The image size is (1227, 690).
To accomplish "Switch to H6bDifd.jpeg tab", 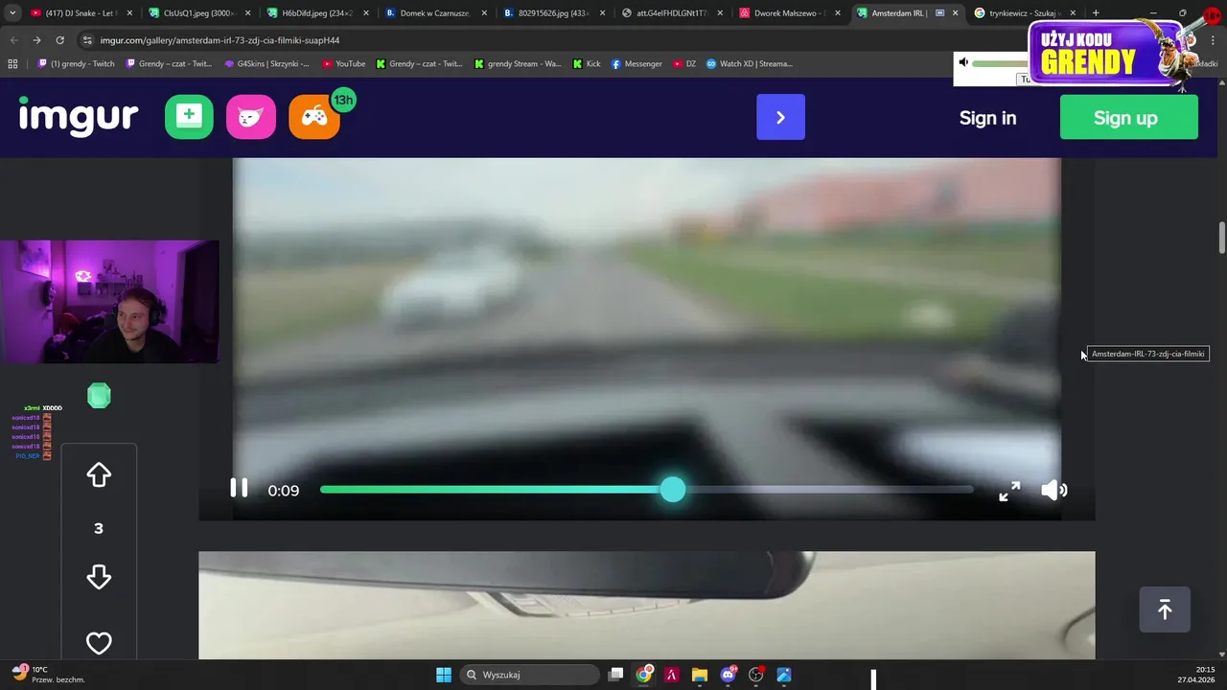I will click(316, 13).
